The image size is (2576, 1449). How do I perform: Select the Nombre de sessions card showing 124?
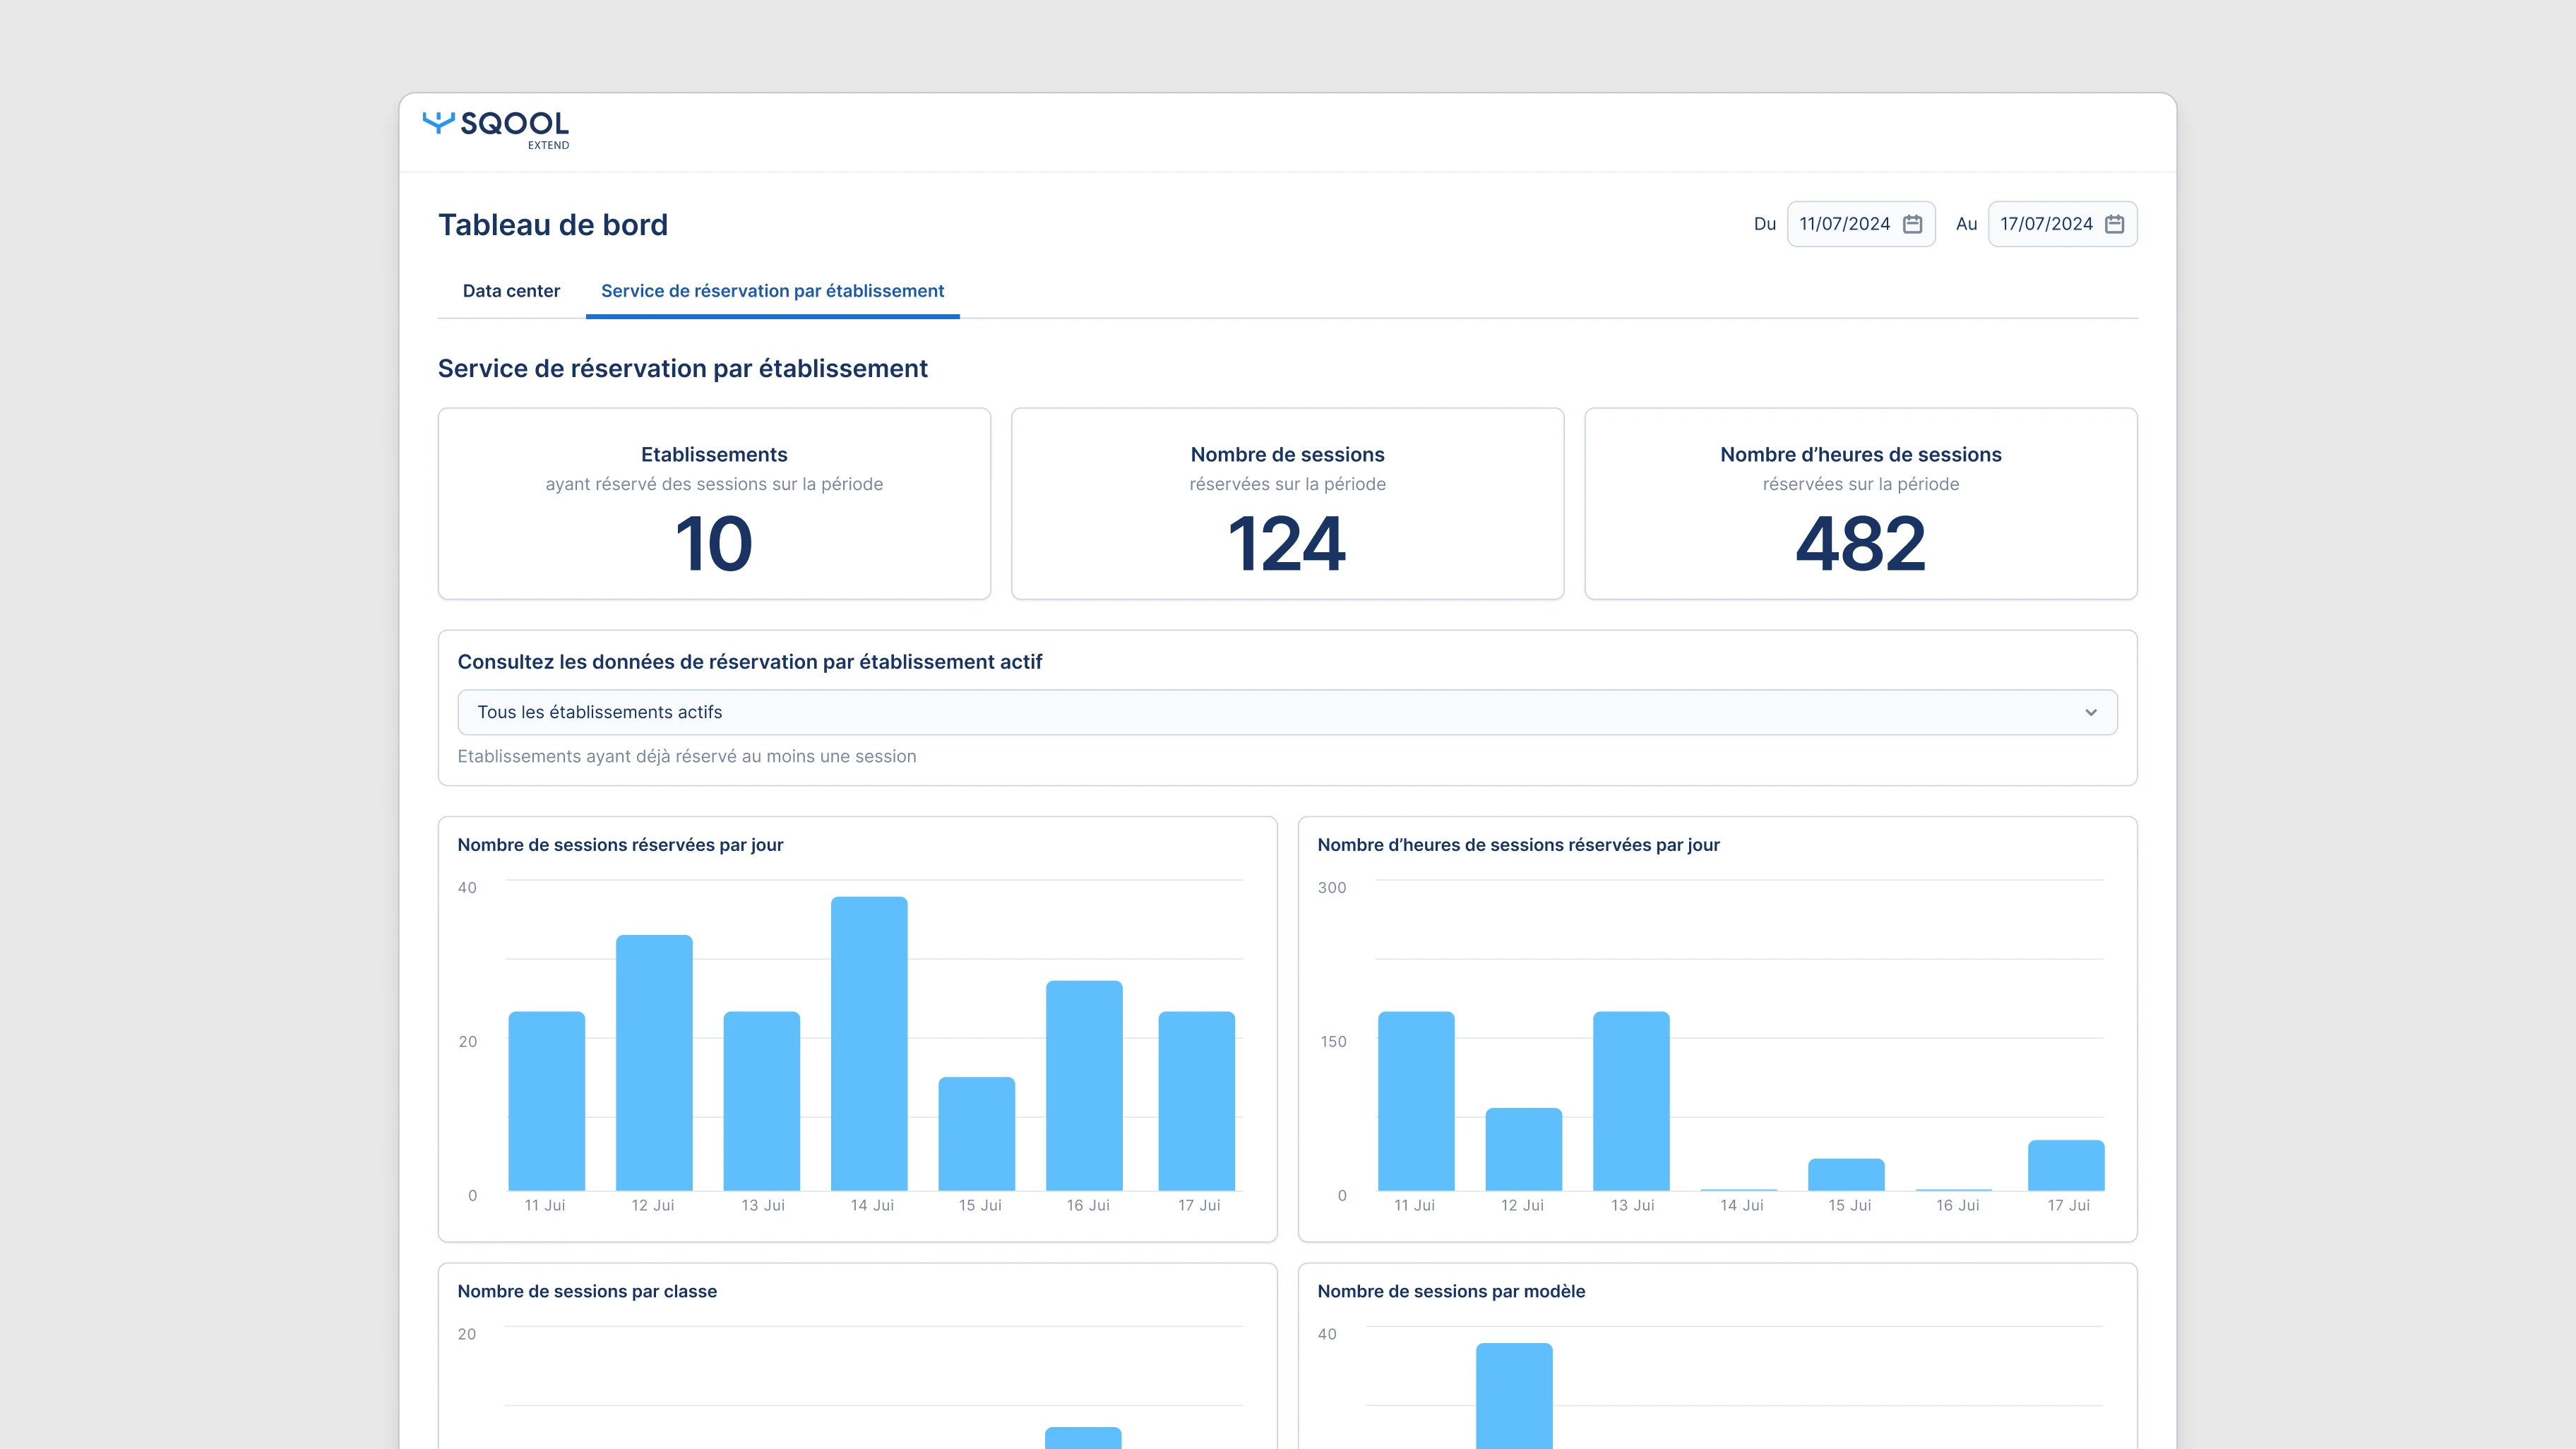pos(1286,503)
